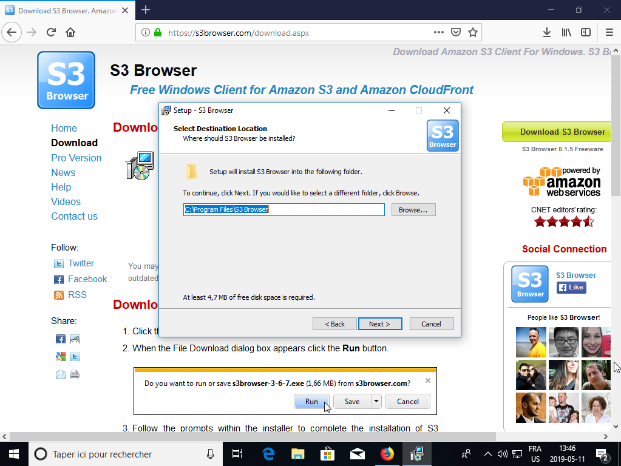The image size is (621, 466).
Task: Go to the Firefox home page icon
Action: [70, 33]
